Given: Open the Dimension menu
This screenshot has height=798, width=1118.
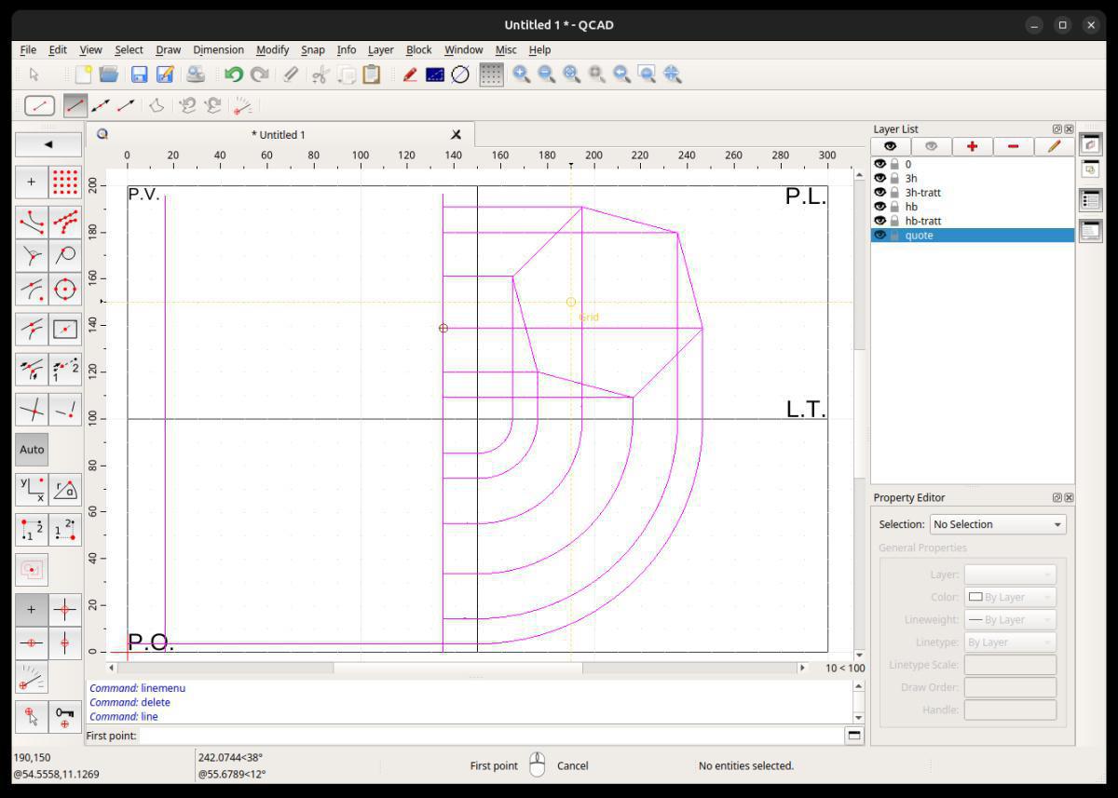Looking at the screenshot, I should point(218,50).
